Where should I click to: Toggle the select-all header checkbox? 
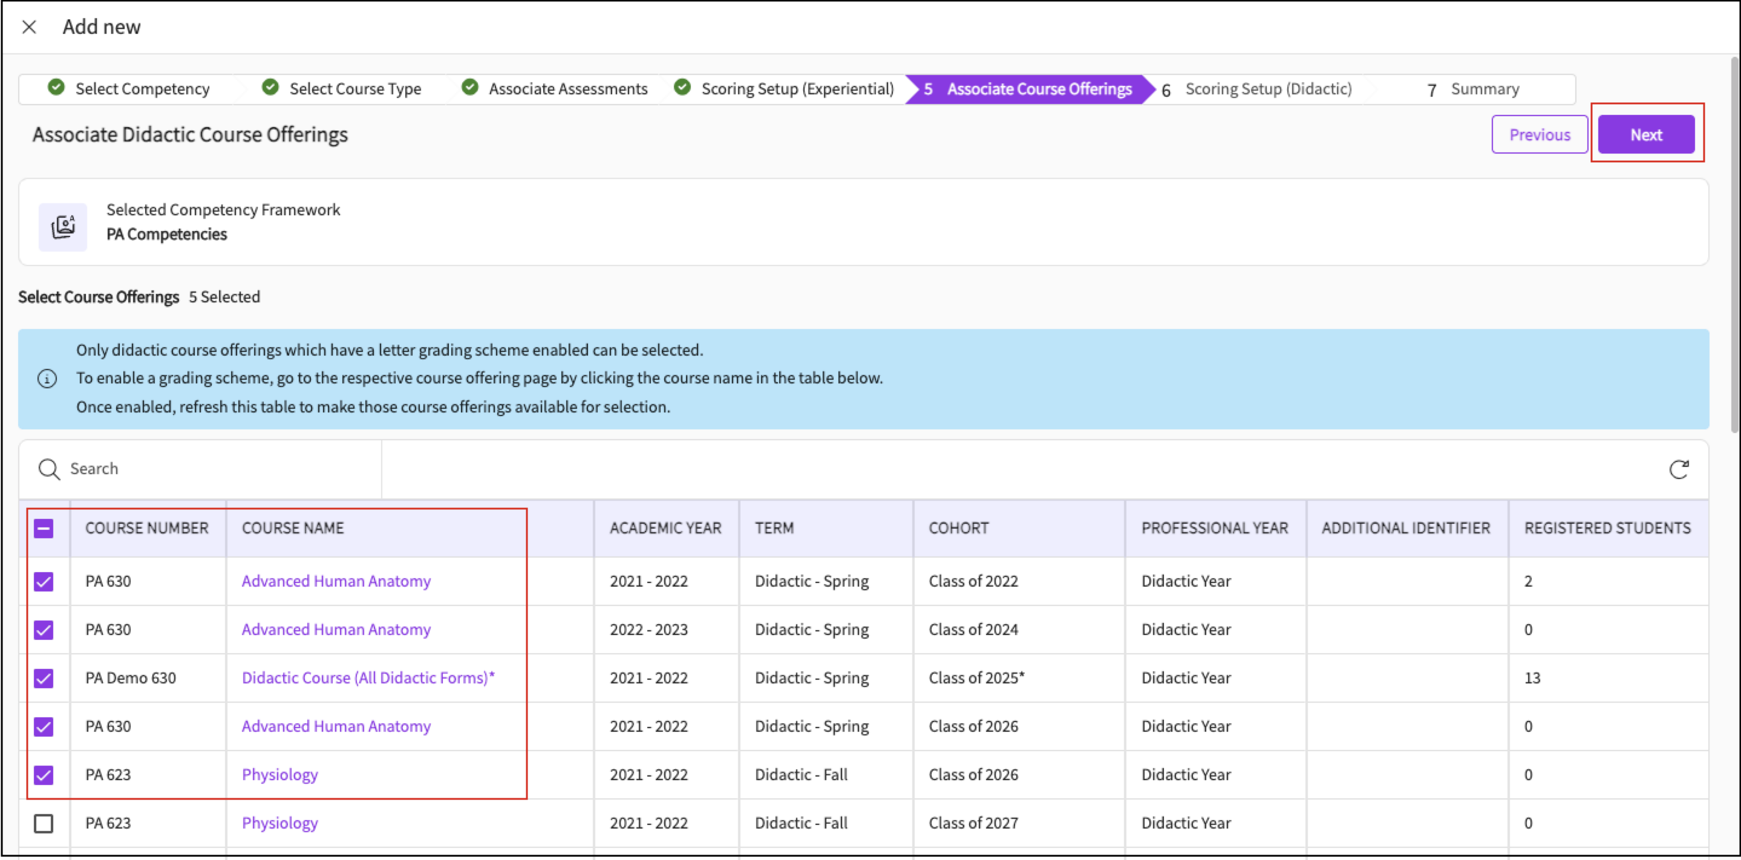pyautogui.click(x=44, y=529)
